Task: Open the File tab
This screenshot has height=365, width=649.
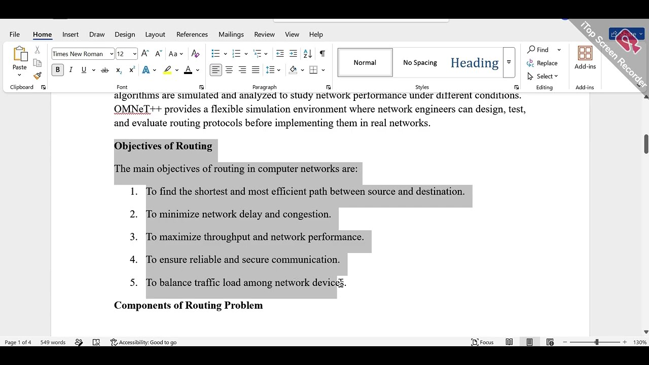Action: pyautogui.click(x=15, y=34)
